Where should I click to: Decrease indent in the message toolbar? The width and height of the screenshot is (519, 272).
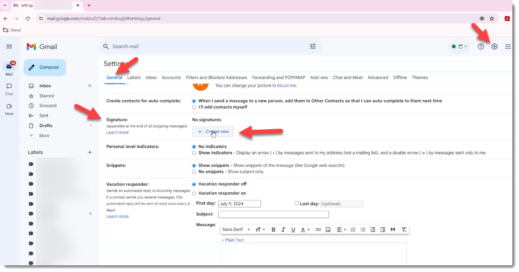coord(373,230)
